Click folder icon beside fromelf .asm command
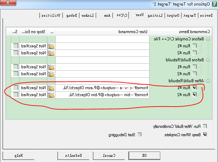This screenshot has height=162, width=218. click(51, 88)
